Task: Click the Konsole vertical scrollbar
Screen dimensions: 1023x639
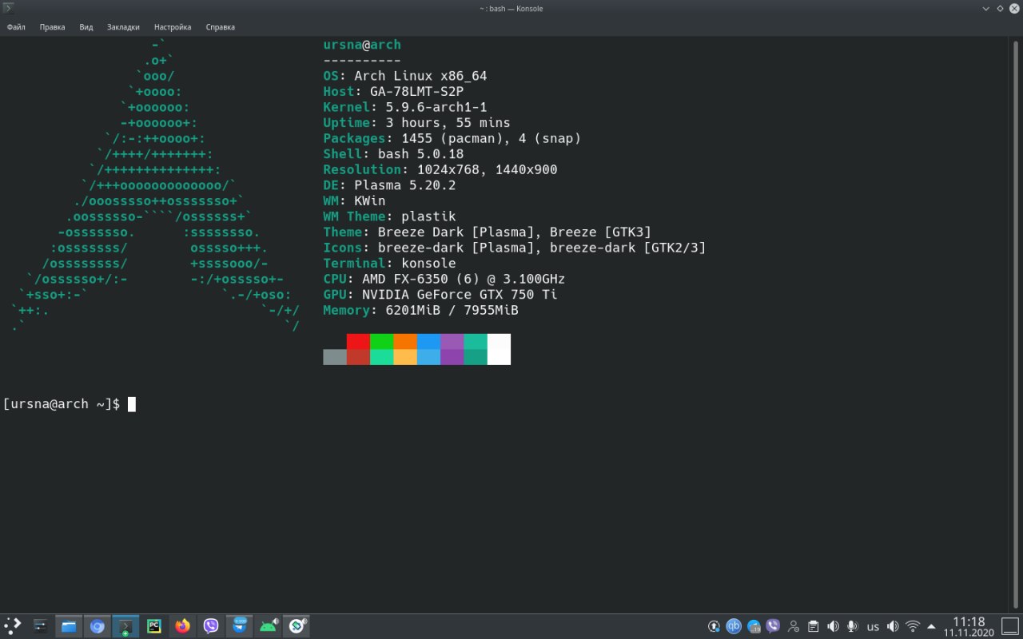Action: [x=1017, y=323]
